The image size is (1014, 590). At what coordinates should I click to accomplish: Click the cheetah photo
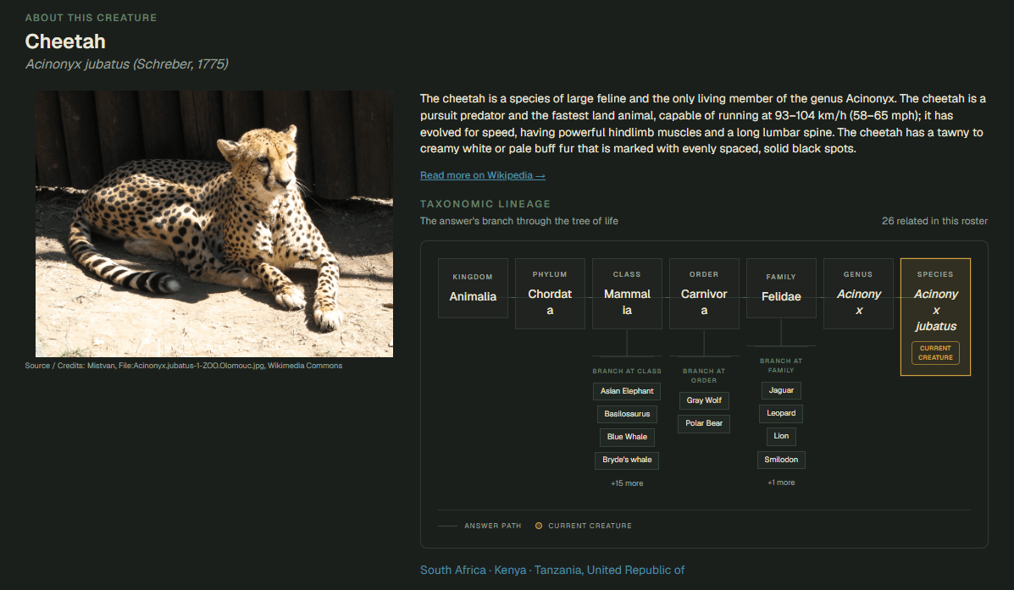click(214, 223)
